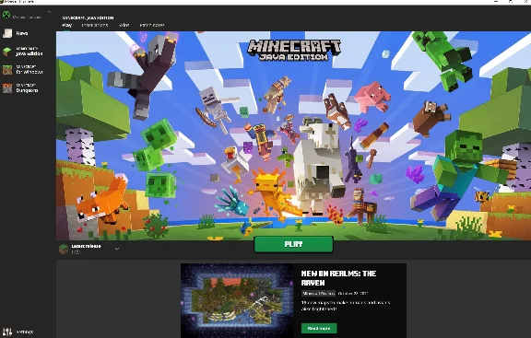The image size is (531, 338).
Task: Click the Latest release grass block icon
Action: pyautogui.click(x=64, y=249)
